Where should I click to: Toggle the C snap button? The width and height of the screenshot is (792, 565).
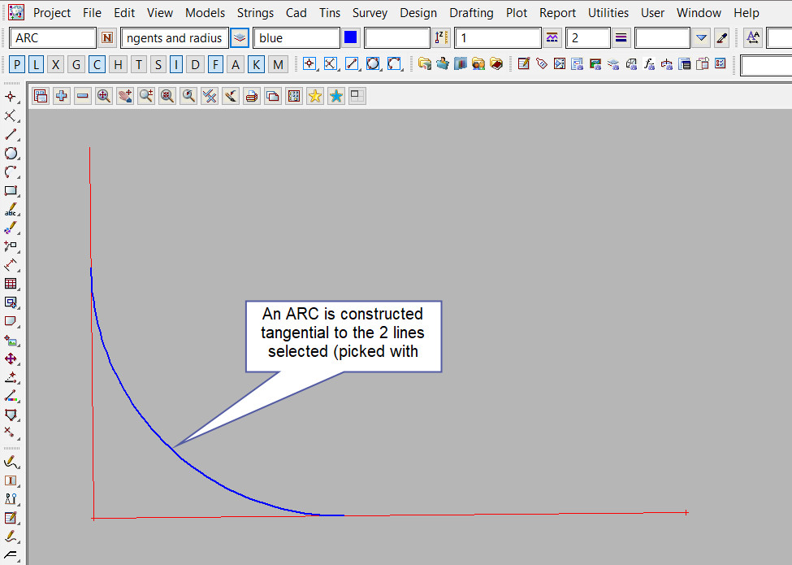click(x=97, y=65)
